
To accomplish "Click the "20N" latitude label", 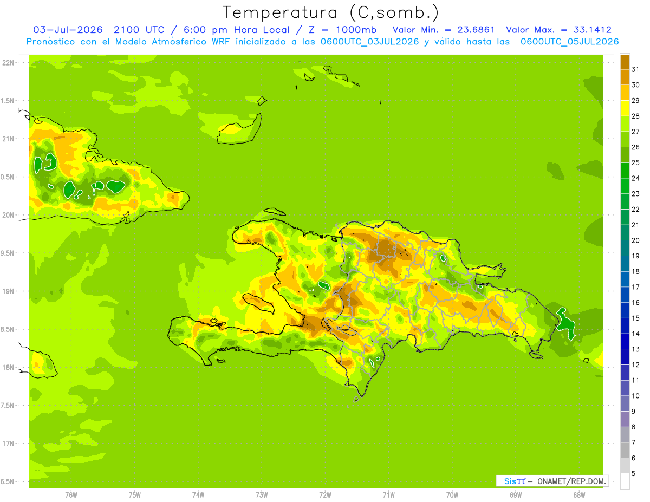I will 8,215.
